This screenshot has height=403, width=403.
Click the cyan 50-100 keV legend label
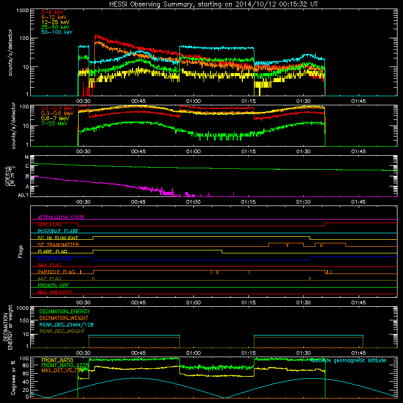(57, 32)
